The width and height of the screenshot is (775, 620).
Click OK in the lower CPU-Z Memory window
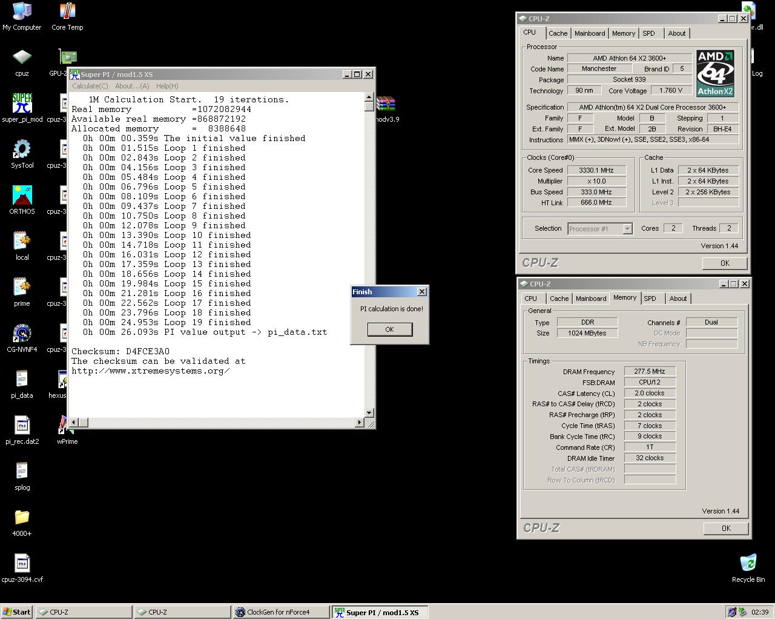tap(726, 529)
